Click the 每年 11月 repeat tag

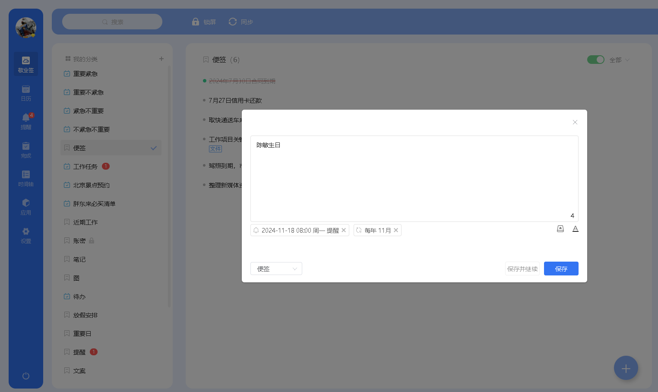pos(378,230)
